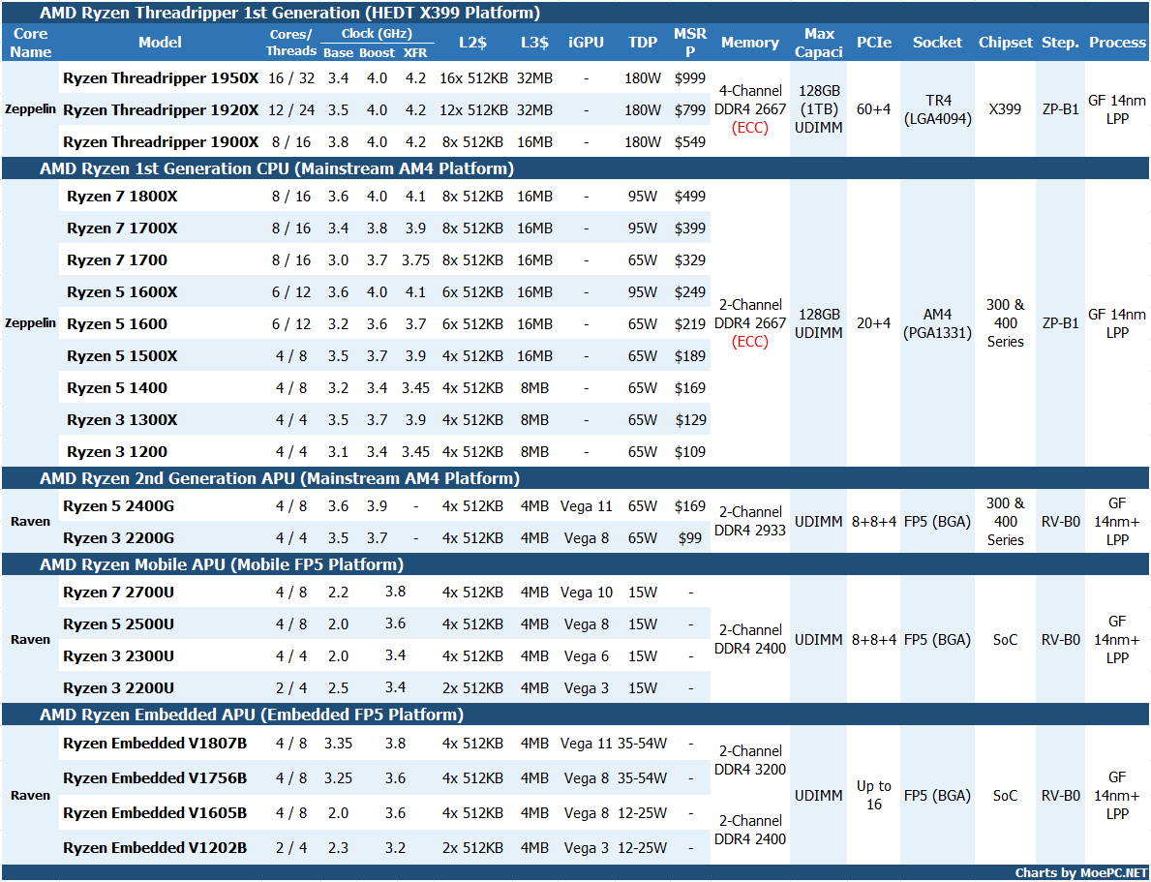Screen dimensions: 1151x882
Task: Click the Ryzen Embedded V1807B model cell
Action: point(155,744)
